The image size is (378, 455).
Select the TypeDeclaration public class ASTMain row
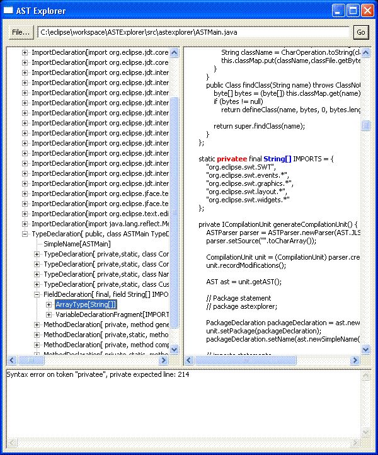coord(100,234)
